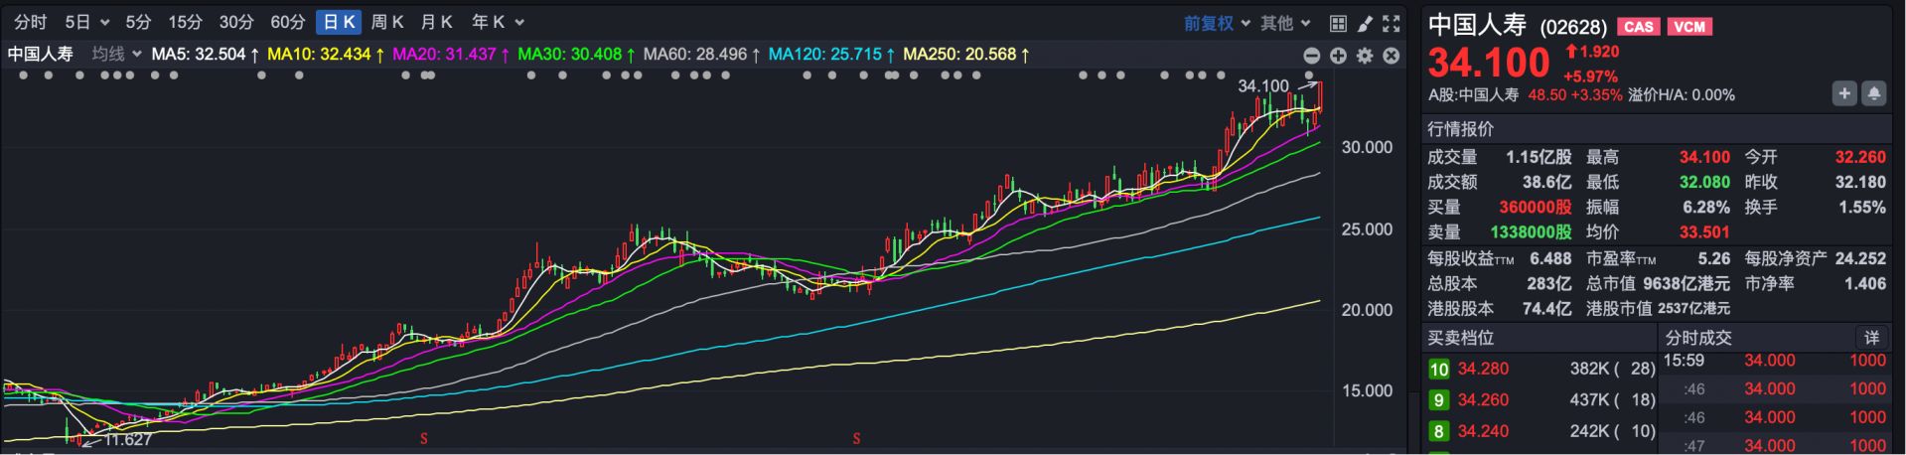This screenshot has width=1906, height=455.
Task: Expand the chart to fullscreen
Action: pos(1392,23)
